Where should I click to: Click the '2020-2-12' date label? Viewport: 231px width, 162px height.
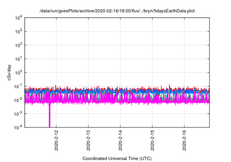[x=56, y=140]
